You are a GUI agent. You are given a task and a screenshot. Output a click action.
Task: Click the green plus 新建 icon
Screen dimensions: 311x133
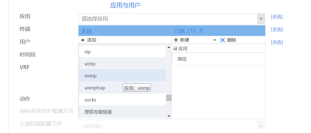[176, 40]
